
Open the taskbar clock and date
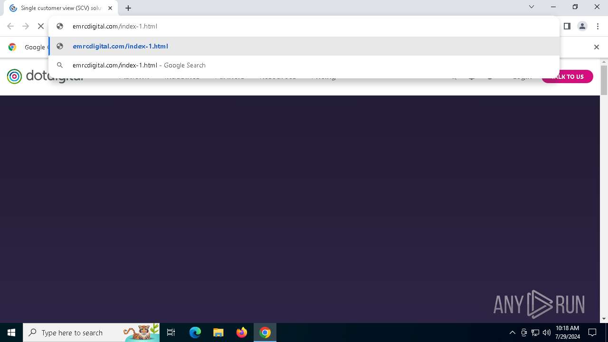coord(568,332)
